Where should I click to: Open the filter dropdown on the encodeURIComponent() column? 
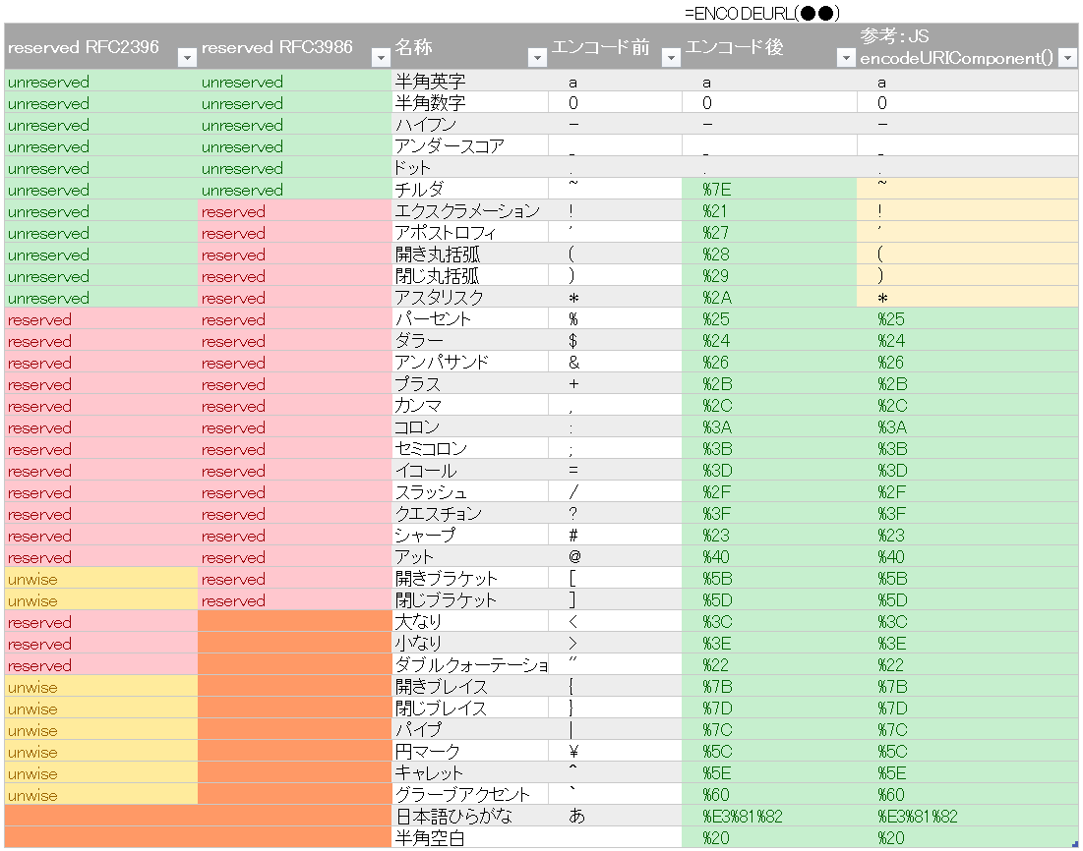1066,57
